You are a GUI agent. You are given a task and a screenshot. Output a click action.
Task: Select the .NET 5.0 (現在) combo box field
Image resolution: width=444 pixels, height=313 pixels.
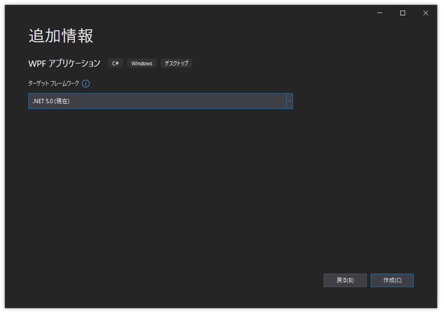(160, 101)
